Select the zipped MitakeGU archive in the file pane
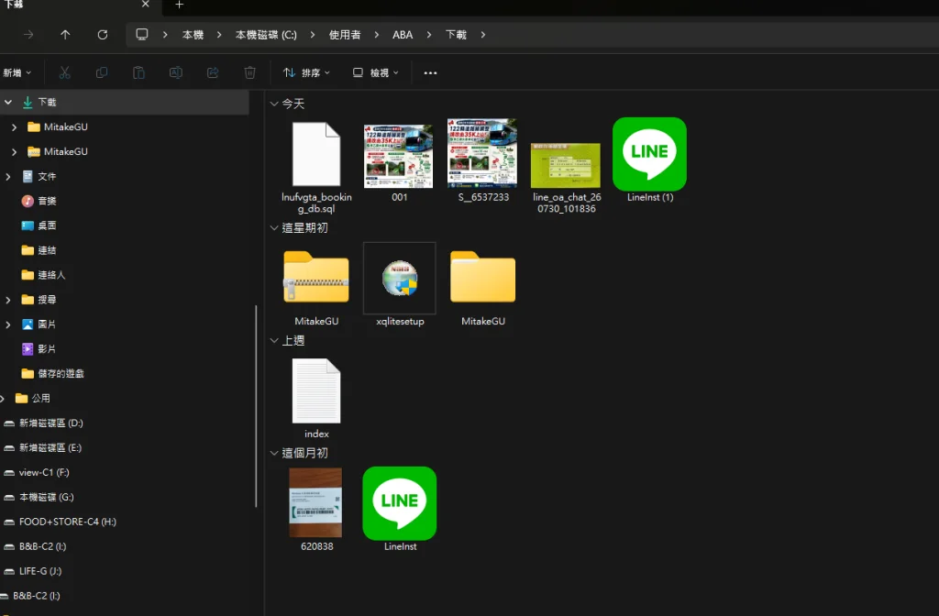 (x=316, y=288)
